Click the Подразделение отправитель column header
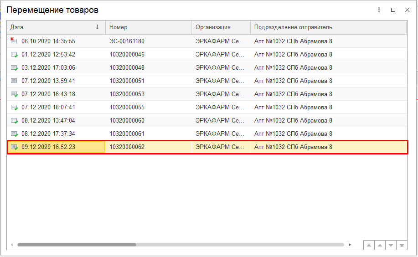The height and width of the screenshot is (257, 418). [327, 27]
